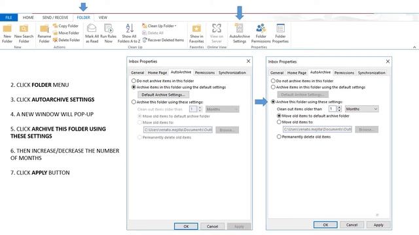The height and width of the screenshot is (235, 419).
Task: Select Move Folder command
Action: pyautogui.click(x=65, y=33)
